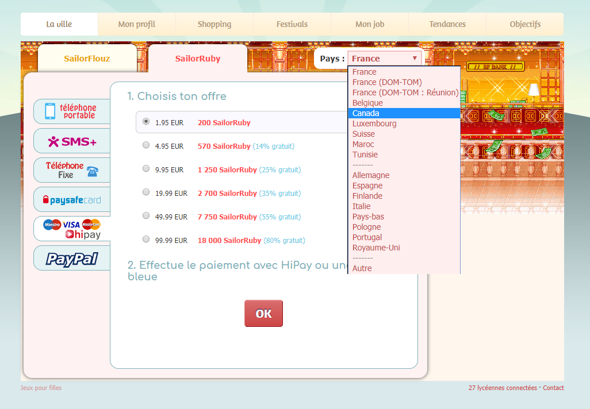Choose the PayPal payment method

72,258
